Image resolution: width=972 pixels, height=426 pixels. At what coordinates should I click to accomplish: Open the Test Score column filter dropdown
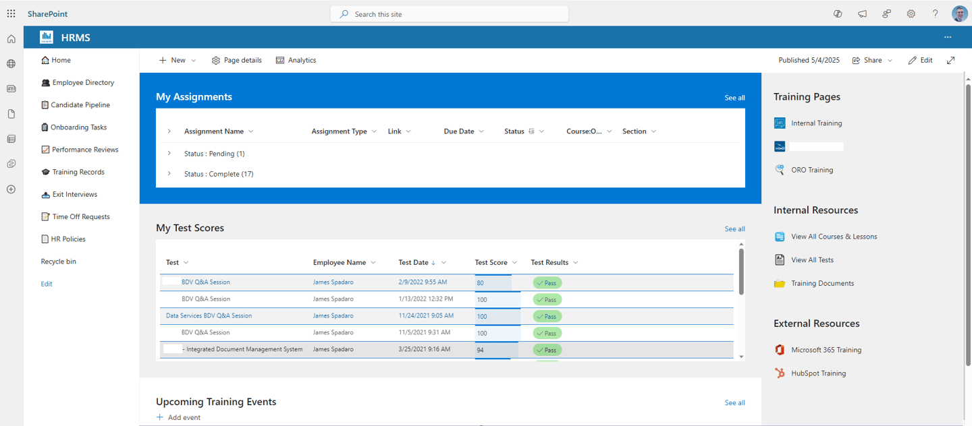[515, 262]
